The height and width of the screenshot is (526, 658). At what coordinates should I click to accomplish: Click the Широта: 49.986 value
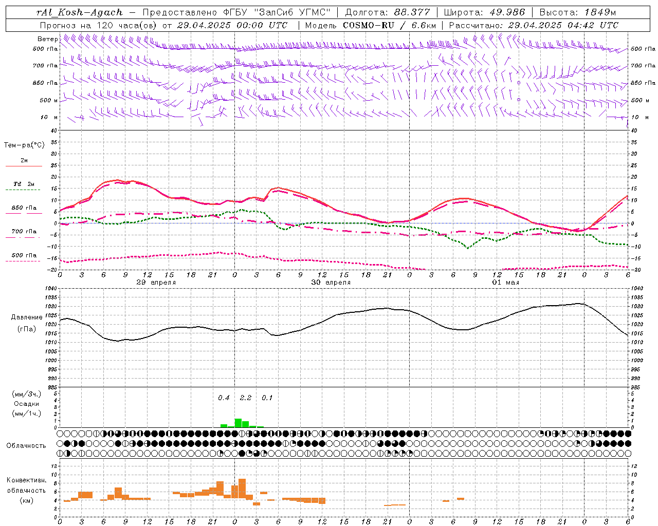point(484,13)
